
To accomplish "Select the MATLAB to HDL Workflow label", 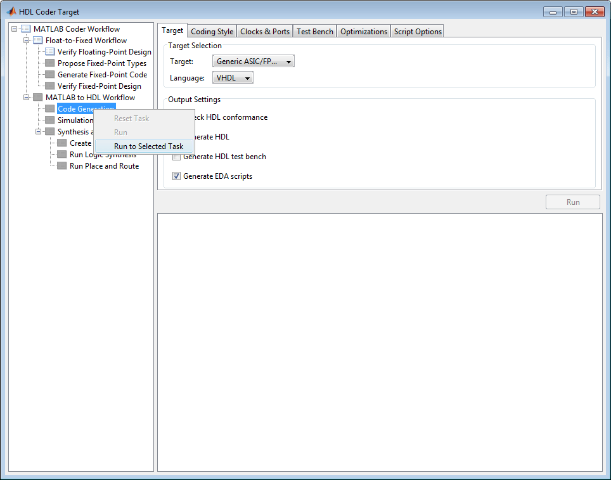I will coord(91,98).
